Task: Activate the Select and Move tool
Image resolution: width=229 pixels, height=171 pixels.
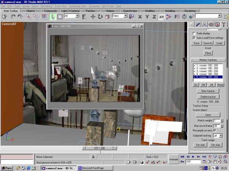Action: [93, 17]
